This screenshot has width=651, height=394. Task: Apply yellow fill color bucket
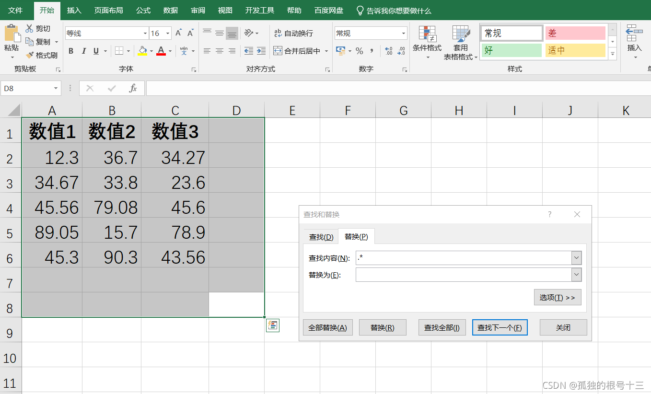click(x=142, y=51)
